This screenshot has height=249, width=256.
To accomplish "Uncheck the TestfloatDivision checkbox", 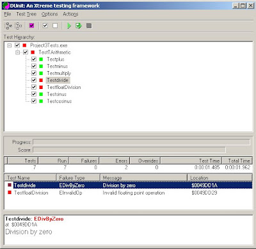I will pyautogui.click(x=34, y=87).
